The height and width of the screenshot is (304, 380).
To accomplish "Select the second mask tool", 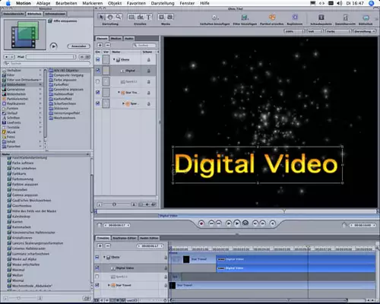I will click(170, 17).
